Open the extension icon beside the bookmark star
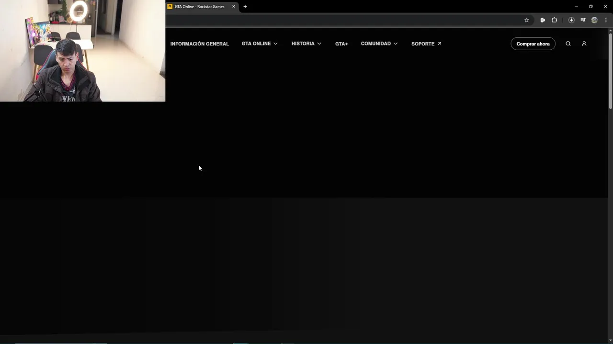The width and height of the screenshot is (613, 344). click(x=543, y=20)
